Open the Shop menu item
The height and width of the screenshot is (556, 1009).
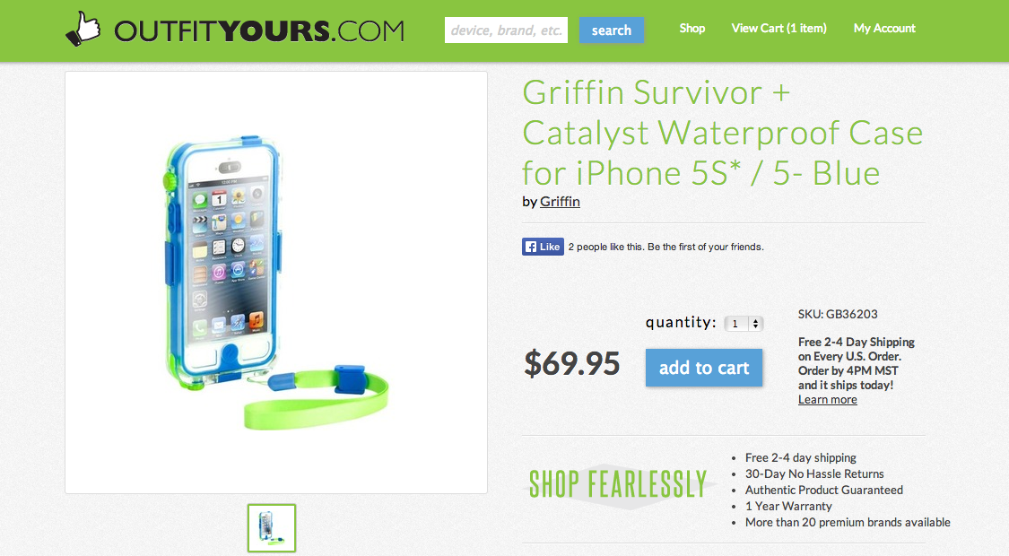pos(692,29)
